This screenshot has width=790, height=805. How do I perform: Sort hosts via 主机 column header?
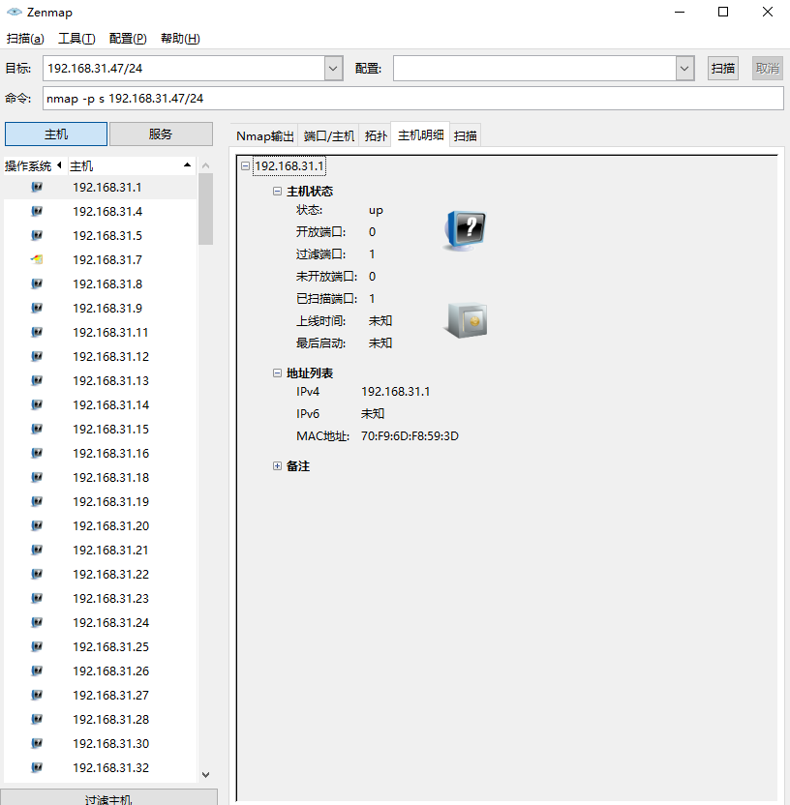point(131,165)
